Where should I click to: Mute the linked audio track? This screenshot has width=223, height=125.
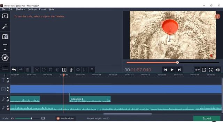click(x=8, y=98)
